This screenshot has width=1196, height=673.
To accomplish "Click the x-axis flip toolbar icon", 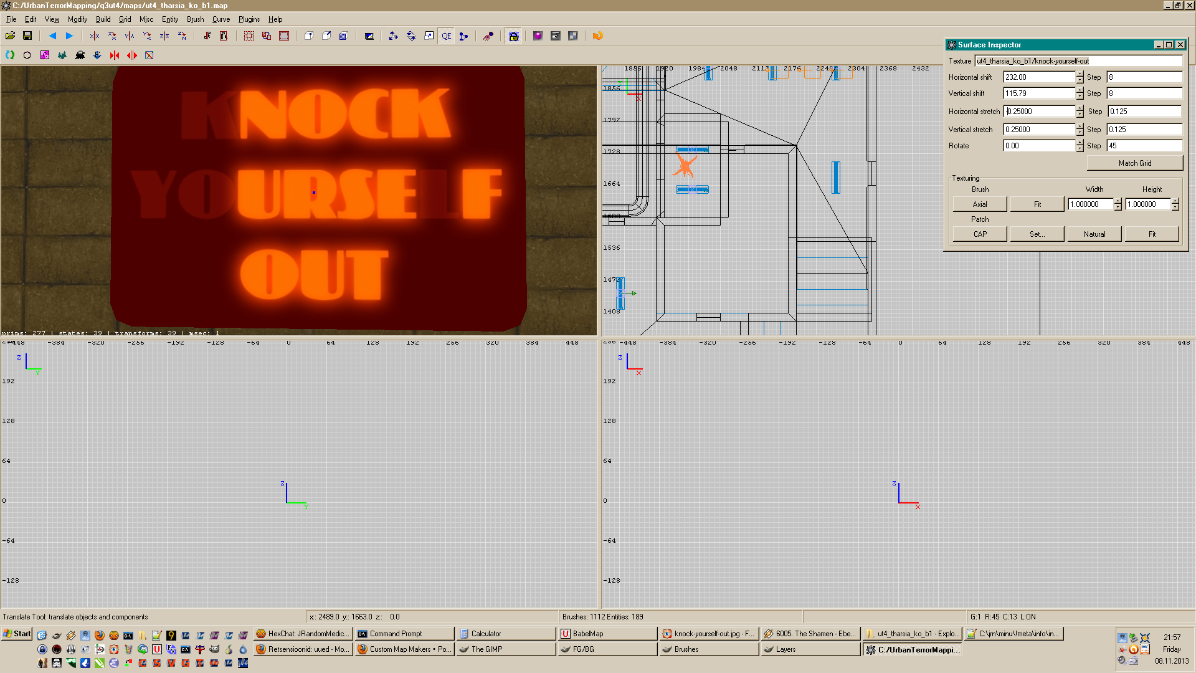I will pos(95,36).
